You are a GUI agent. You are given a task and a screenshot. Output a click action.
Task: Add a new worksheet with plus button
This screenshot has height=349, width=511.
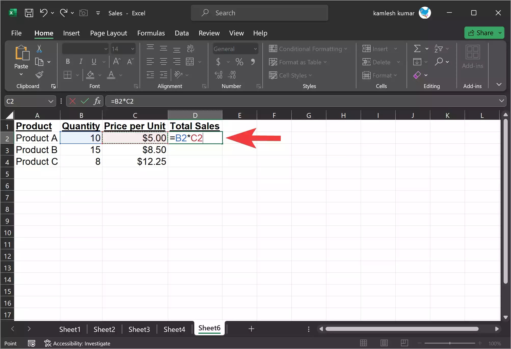coord(251,329)
